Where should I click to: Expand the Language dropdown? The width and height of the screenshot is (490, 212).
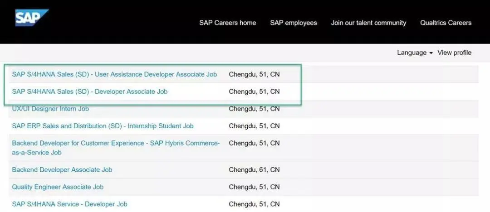click(x=415, y=53)
